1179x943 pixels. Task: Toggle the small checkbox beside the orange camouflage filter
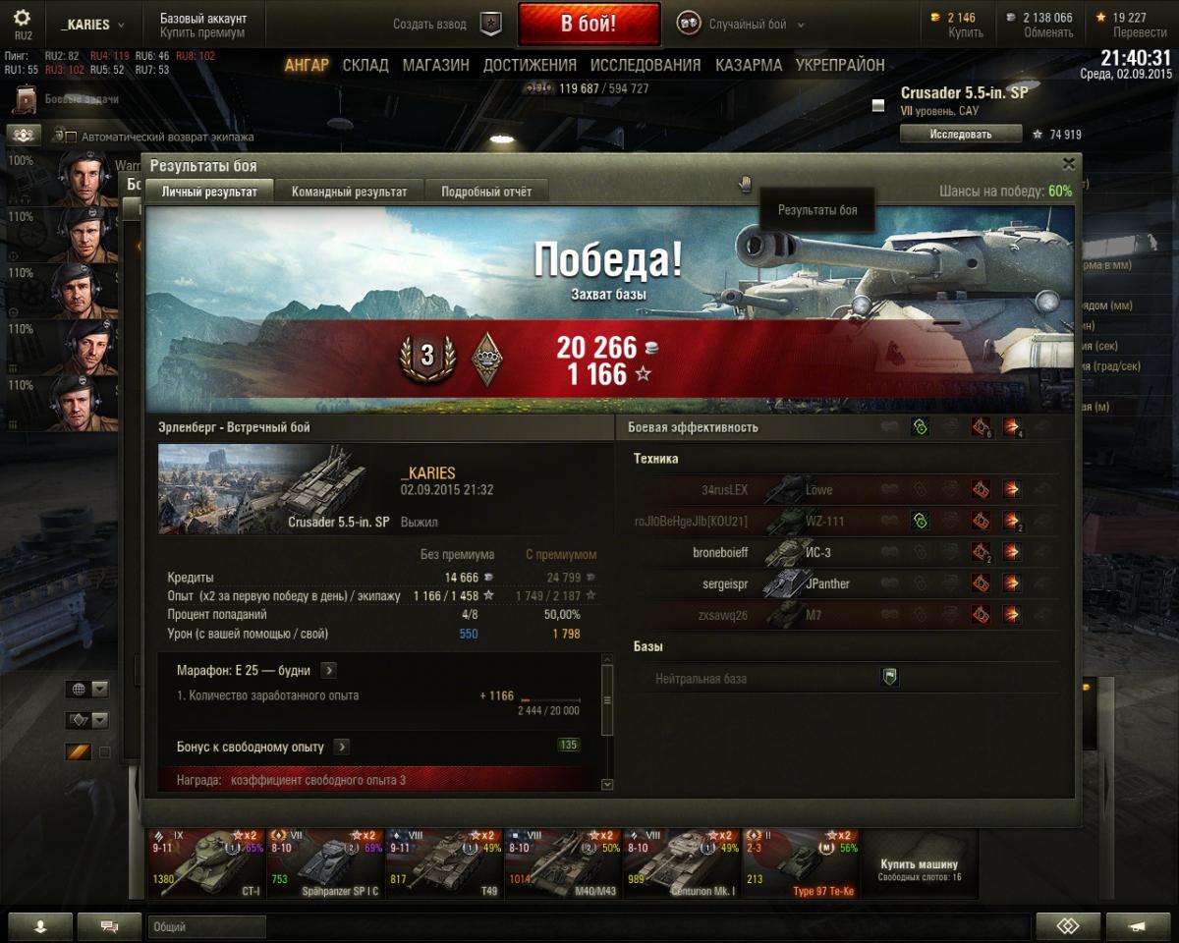pos(105,753)
